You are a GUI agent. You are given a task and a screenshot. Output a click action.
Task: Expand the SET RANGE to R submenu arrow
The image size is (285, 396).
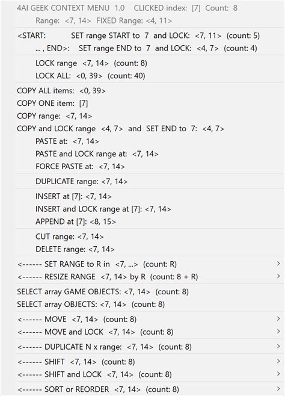coord(278,264)
